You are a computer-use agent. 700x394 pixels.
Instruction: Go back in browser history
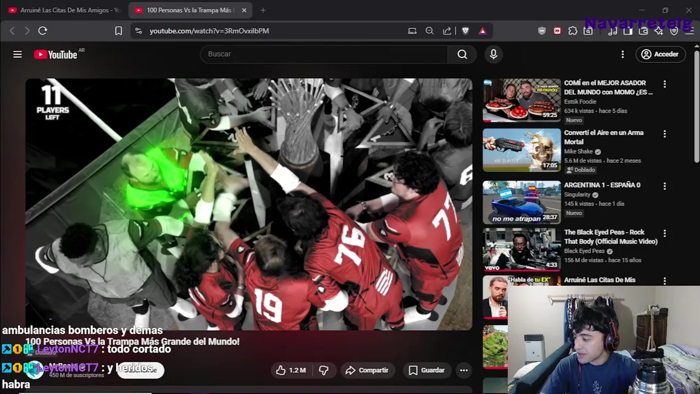(x=12, y=31)
